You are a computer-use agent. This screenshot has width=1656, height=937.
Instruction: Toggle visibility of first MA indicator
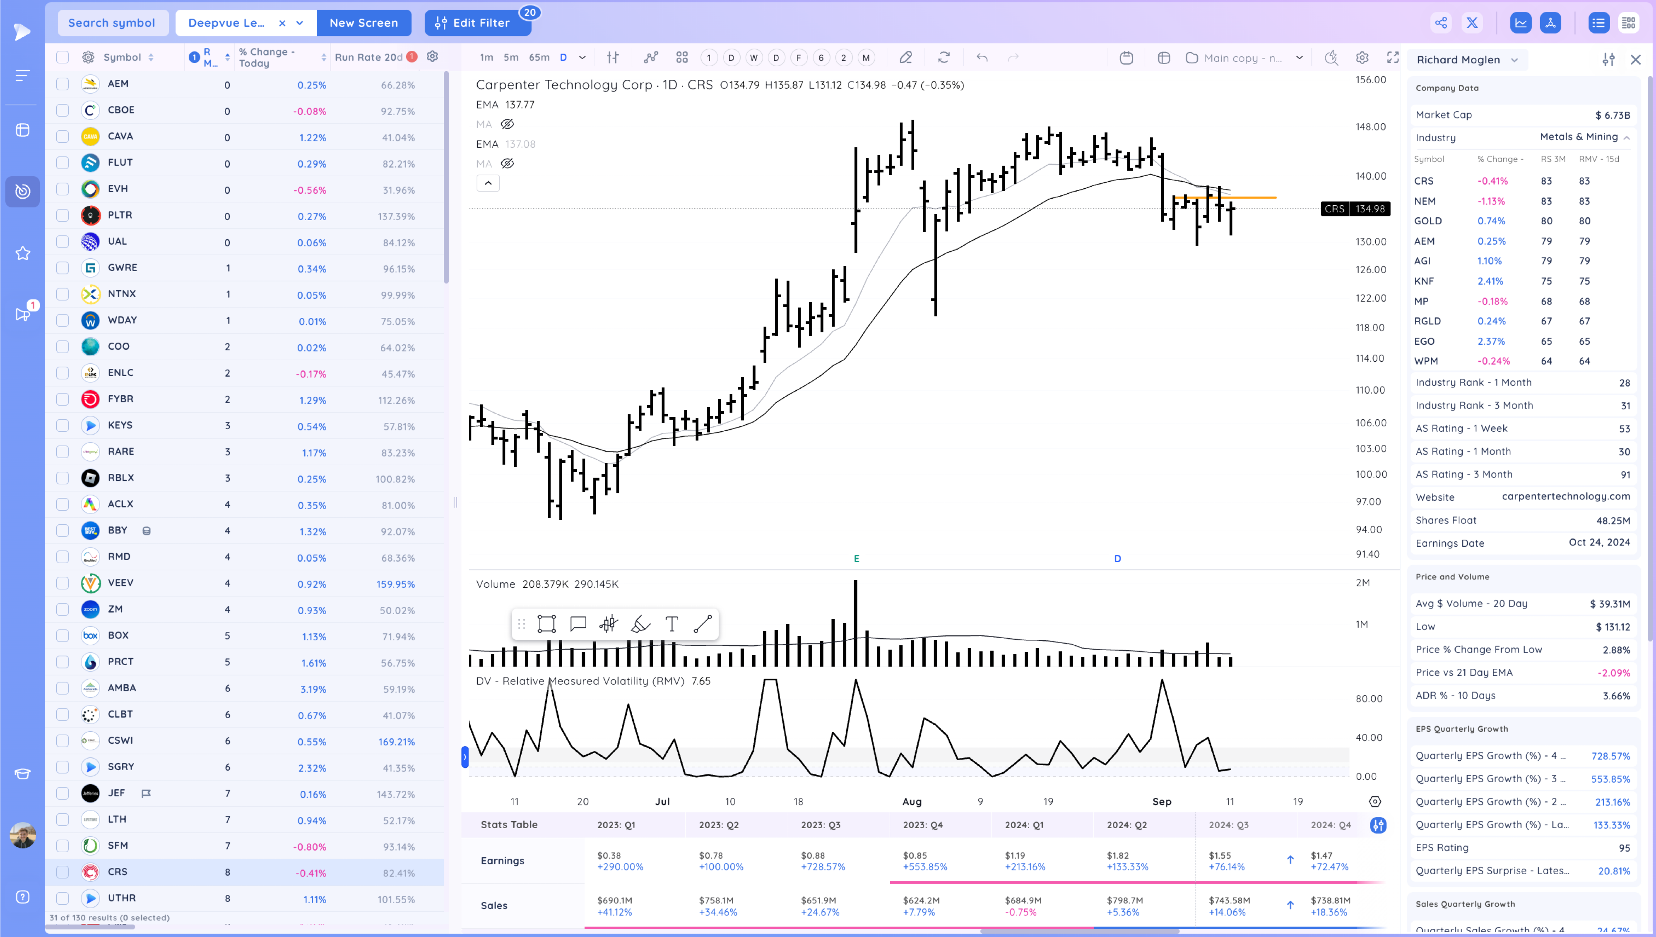[507, 124]
